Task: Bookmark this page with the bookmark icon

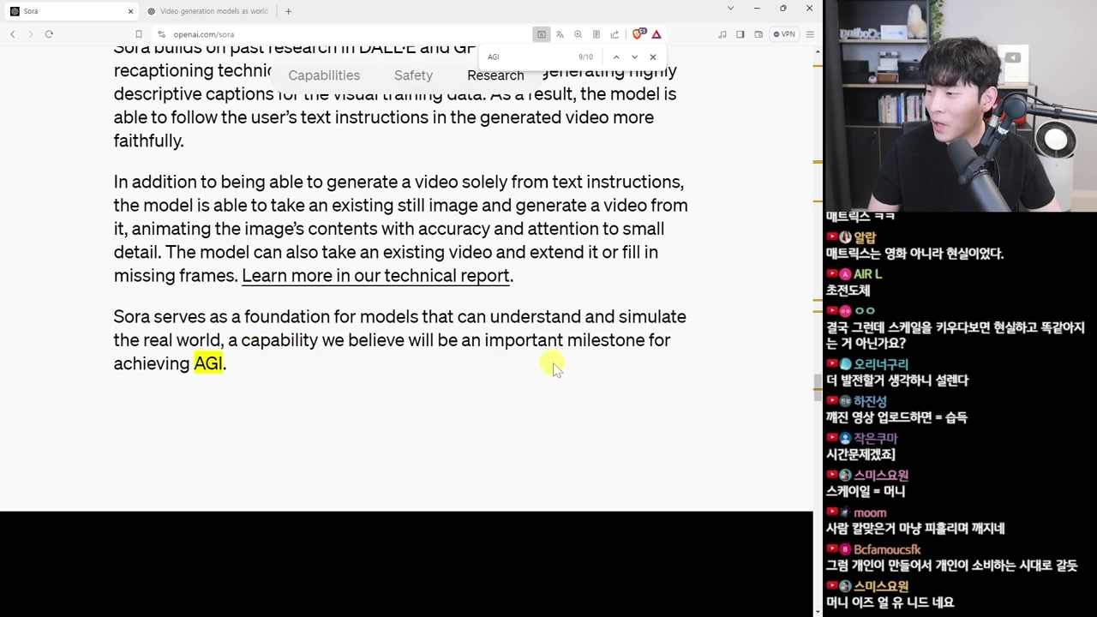Action: 138,34
